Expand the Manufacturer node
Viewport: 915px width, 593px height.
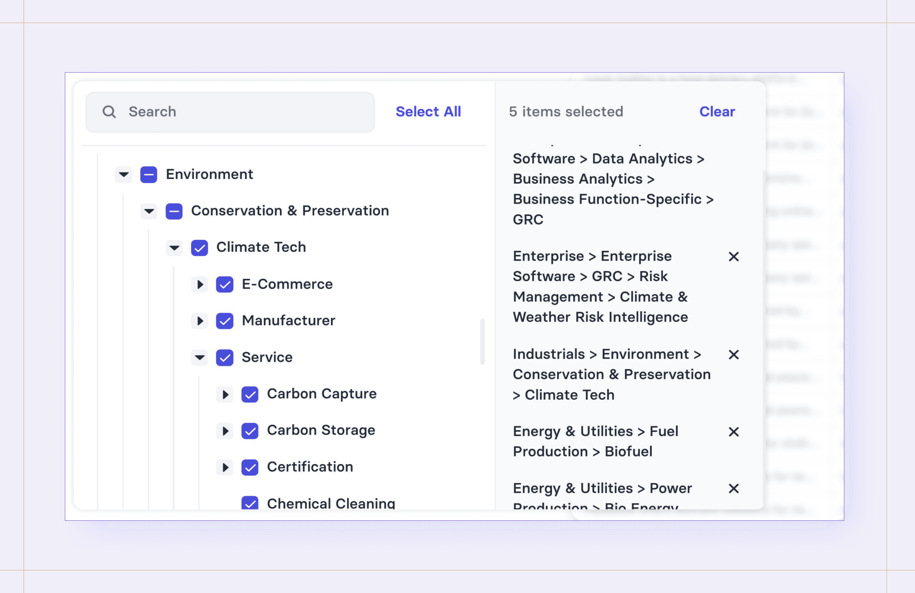(x=200, y=321)
